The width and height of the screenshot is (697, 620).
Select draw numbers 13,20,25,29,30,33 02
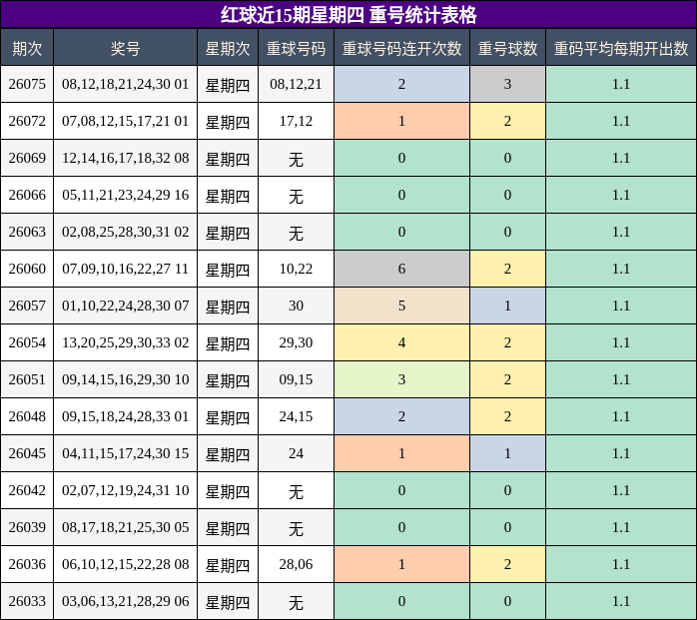pyautogui.click(x=126, y=342)
